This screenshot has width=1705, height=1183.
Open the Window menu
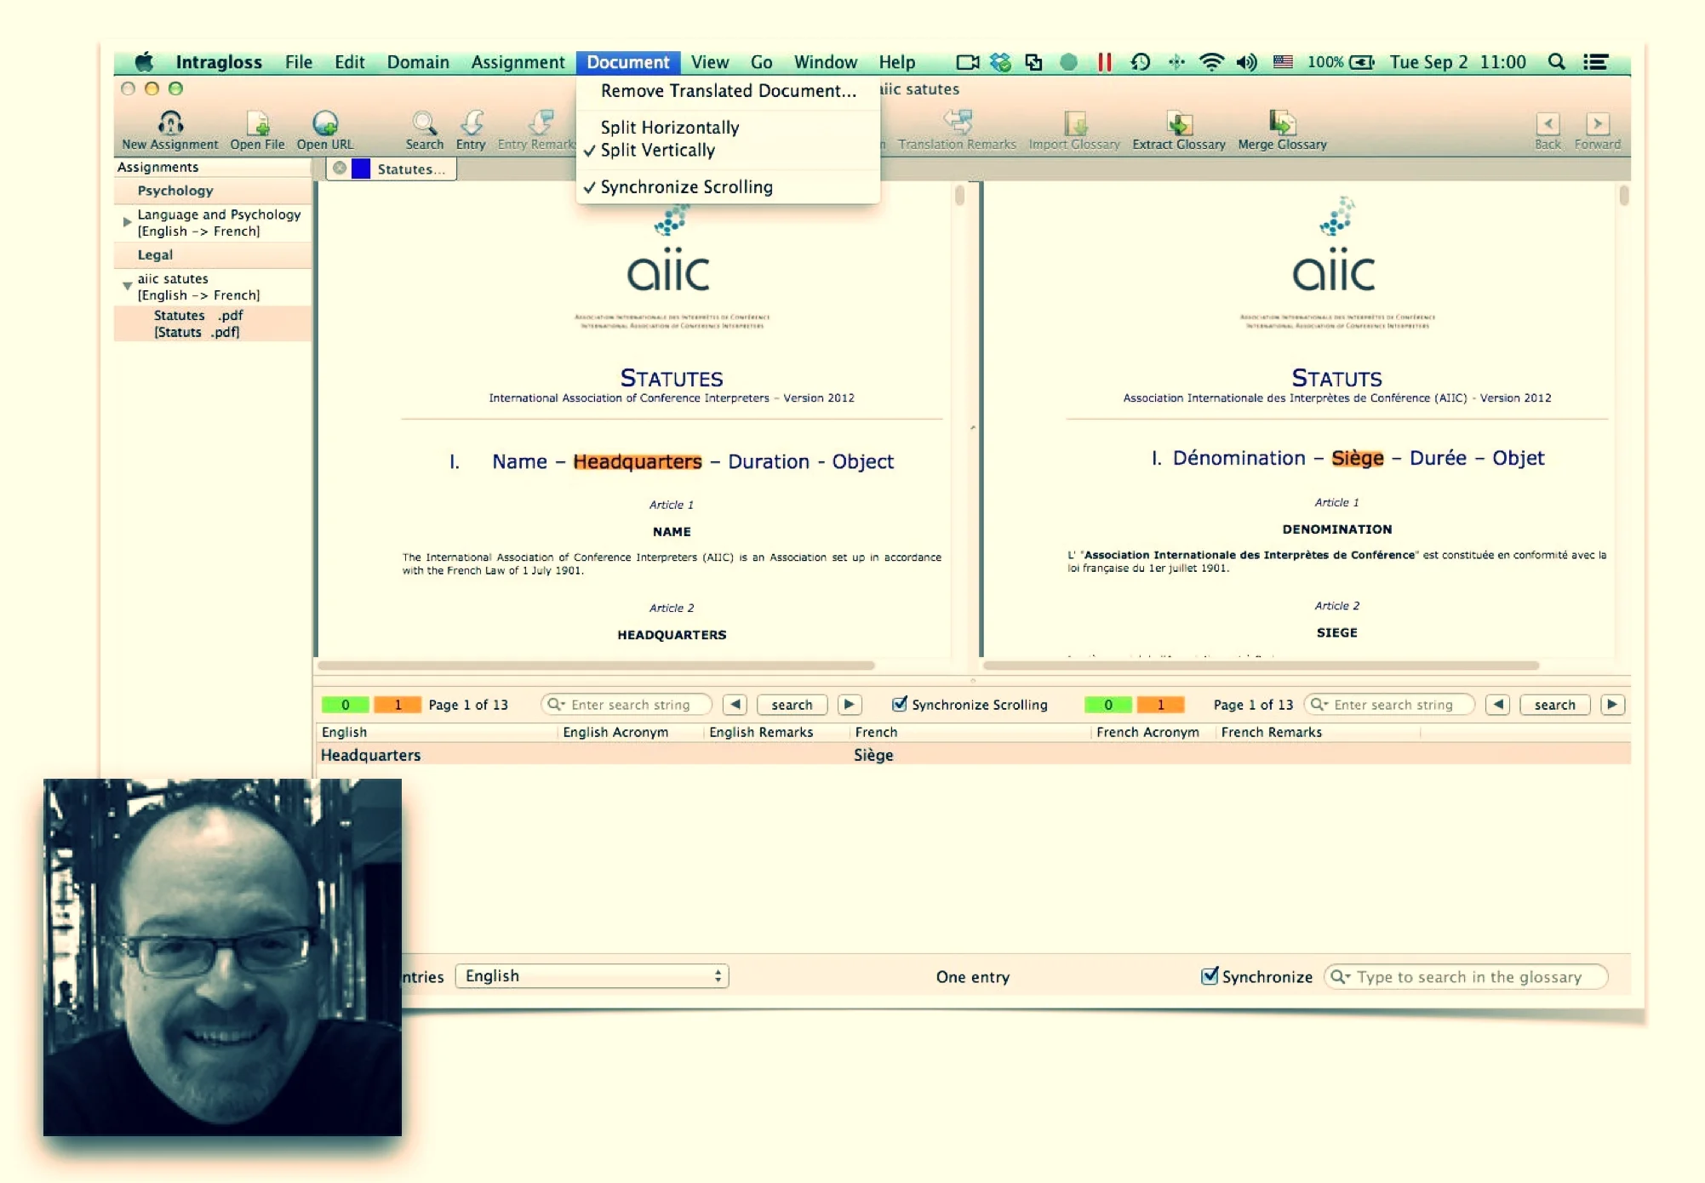pyautogui.click(x=825, y=62)
